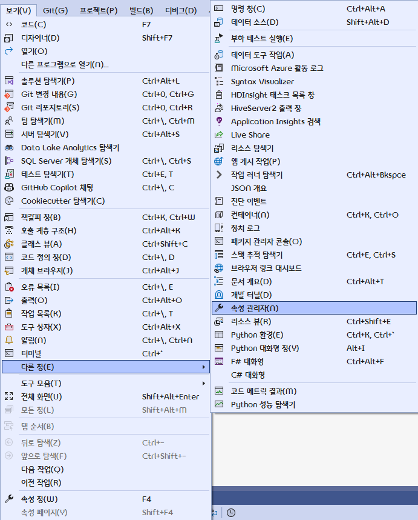Click the Git 리포지토리 icon

point(9,107)
